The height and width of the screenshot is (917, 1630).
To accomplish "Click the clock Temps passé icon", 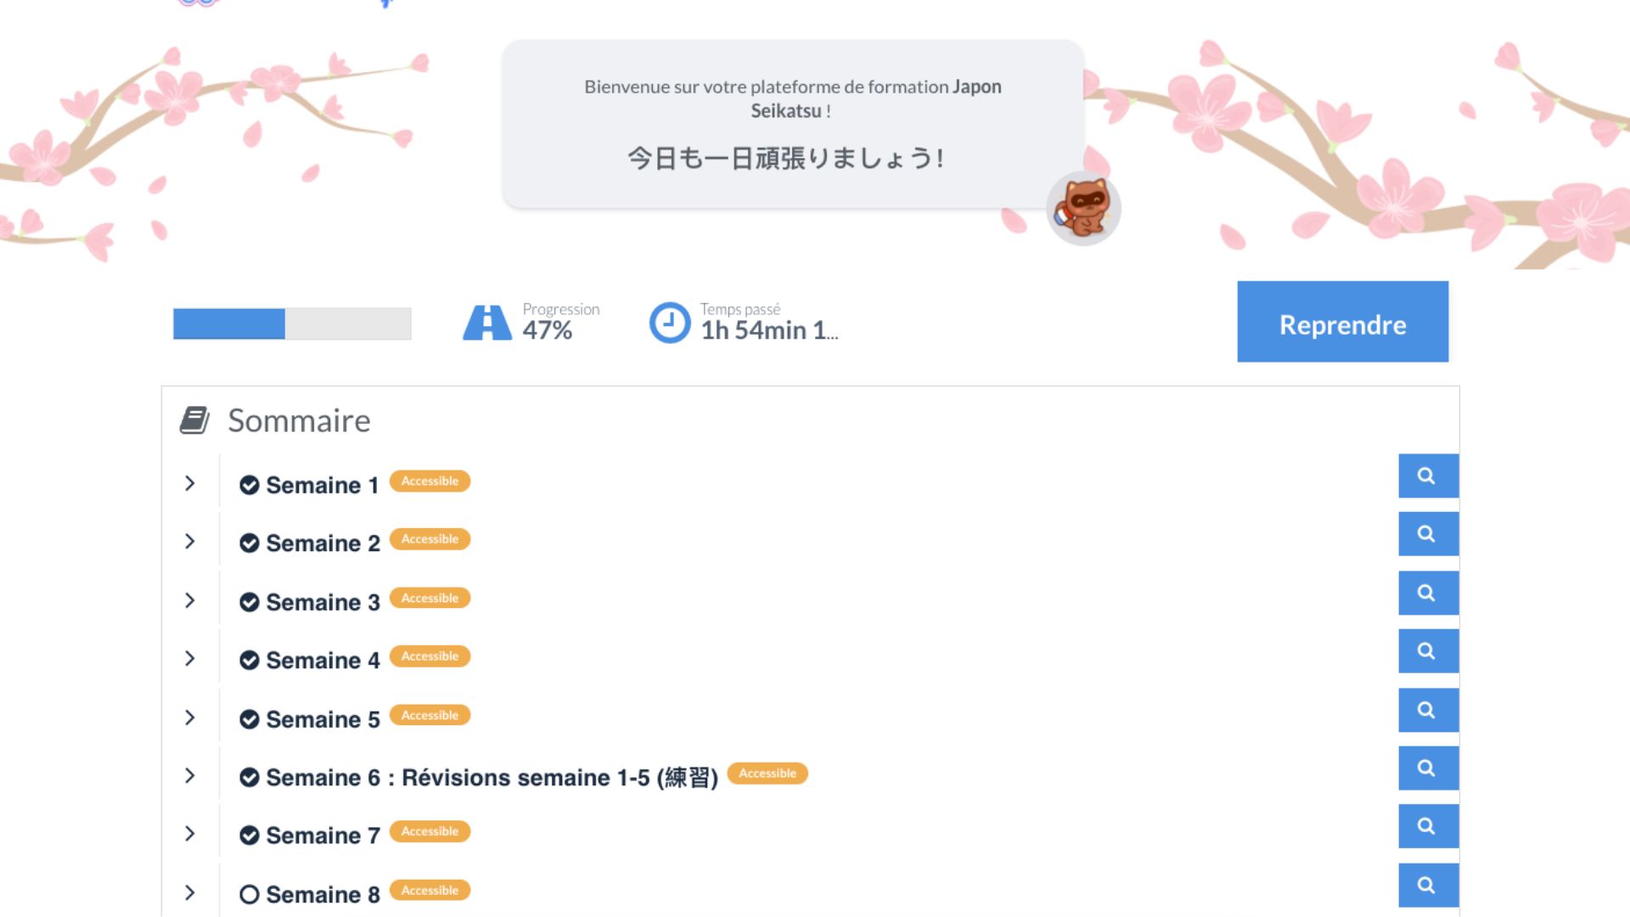I will [x=670, y=323].
